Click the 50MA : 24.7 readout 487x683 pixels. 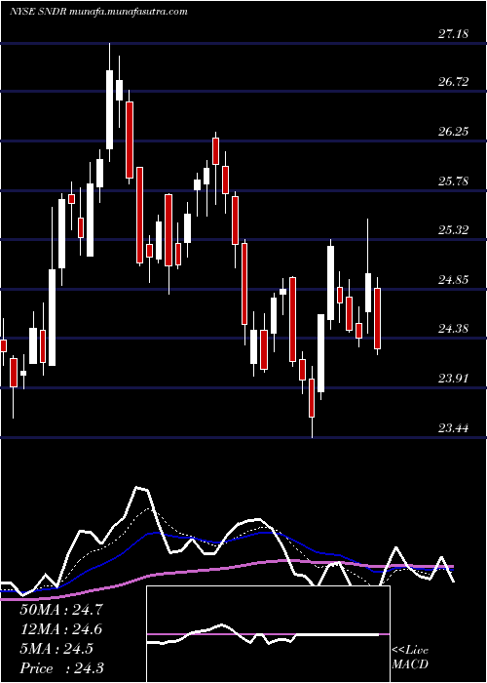click(61, 610)
